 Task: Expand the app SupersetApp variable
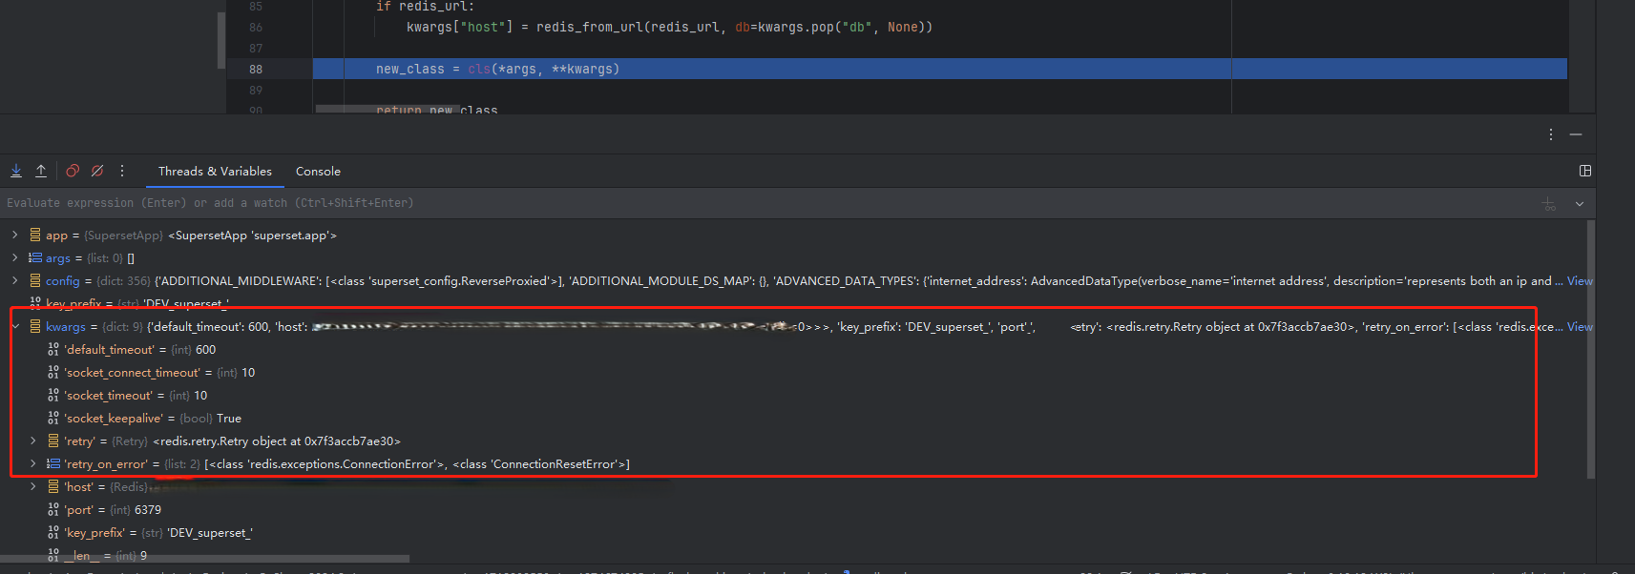click(x=14, y=235)
